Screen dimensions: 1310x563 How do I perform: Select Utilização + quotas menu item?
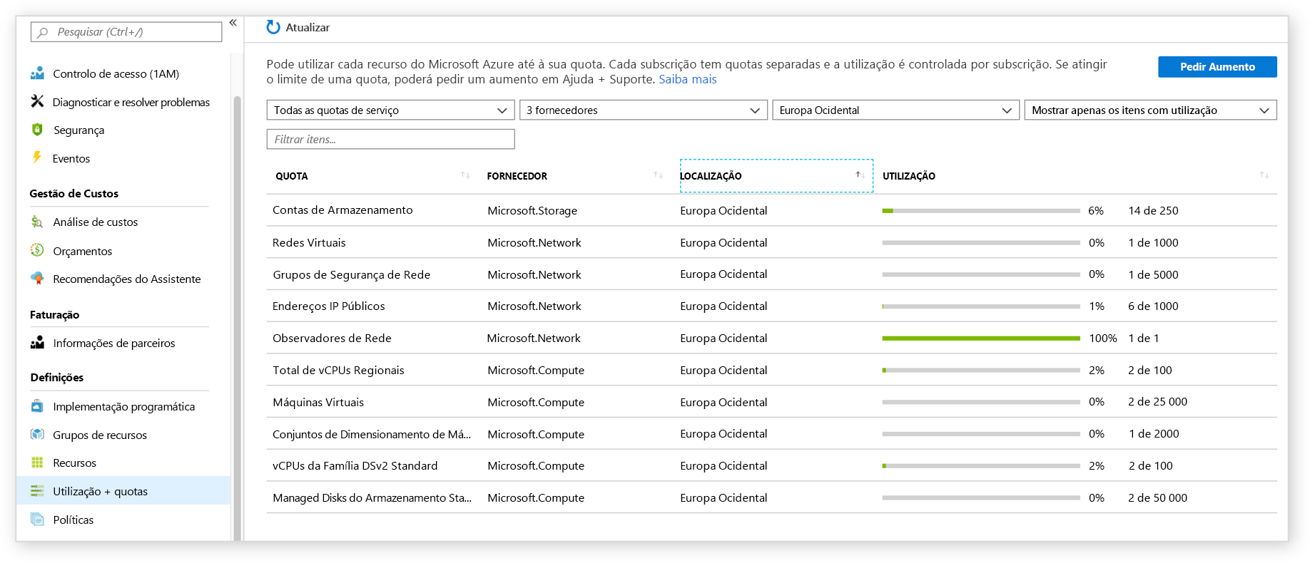point(123,491)
